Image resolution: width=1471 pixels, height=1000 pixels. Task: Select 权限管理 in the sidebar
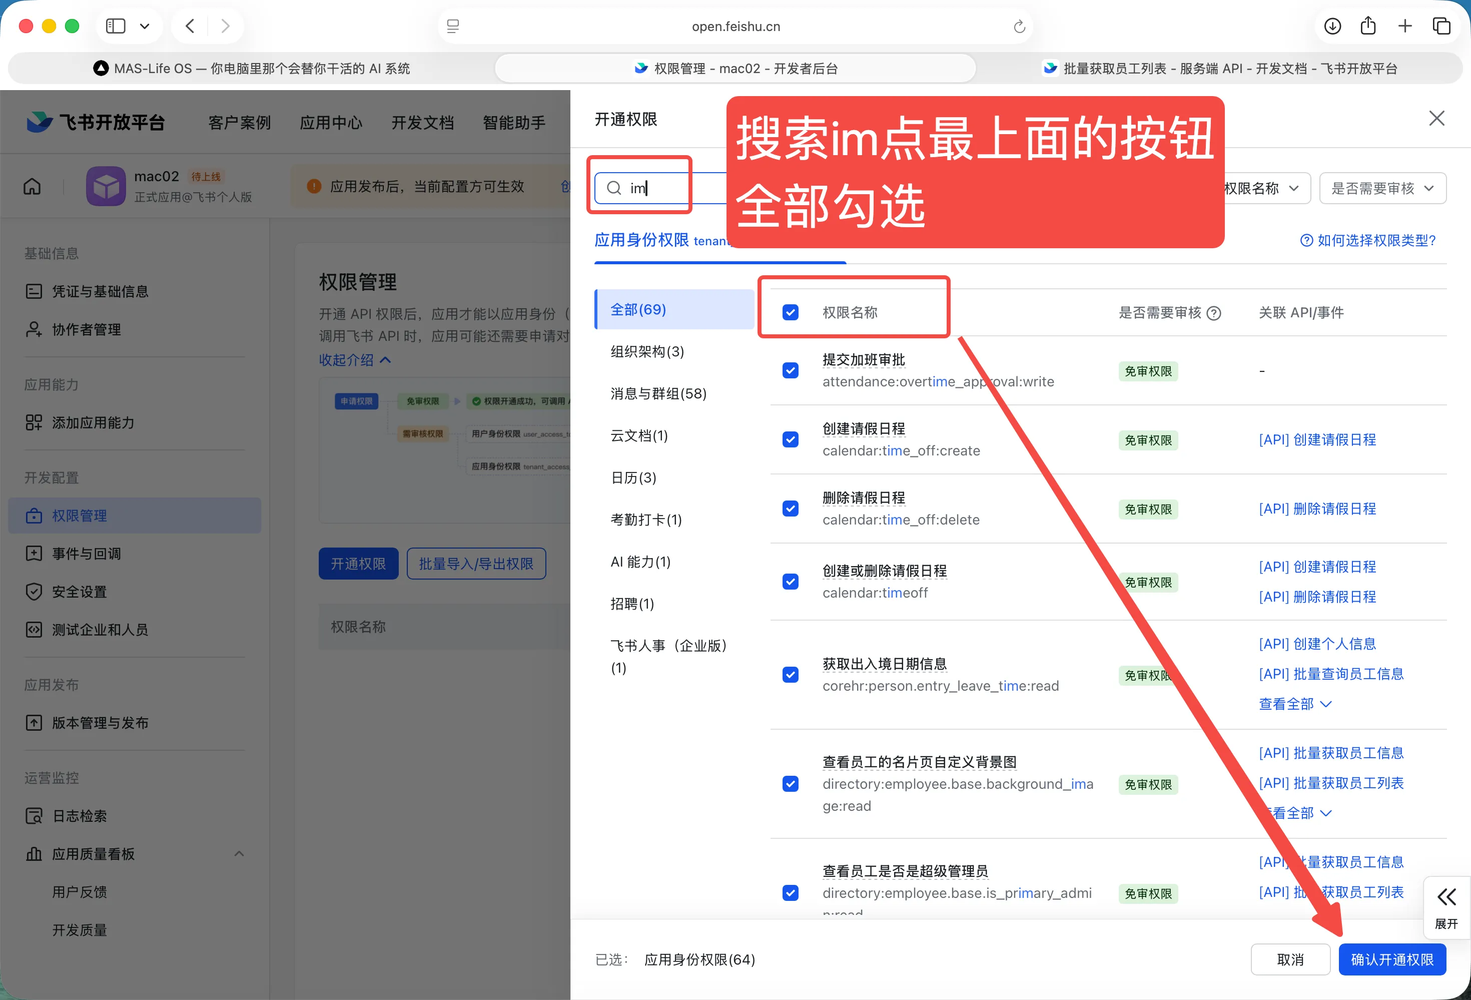134,516
